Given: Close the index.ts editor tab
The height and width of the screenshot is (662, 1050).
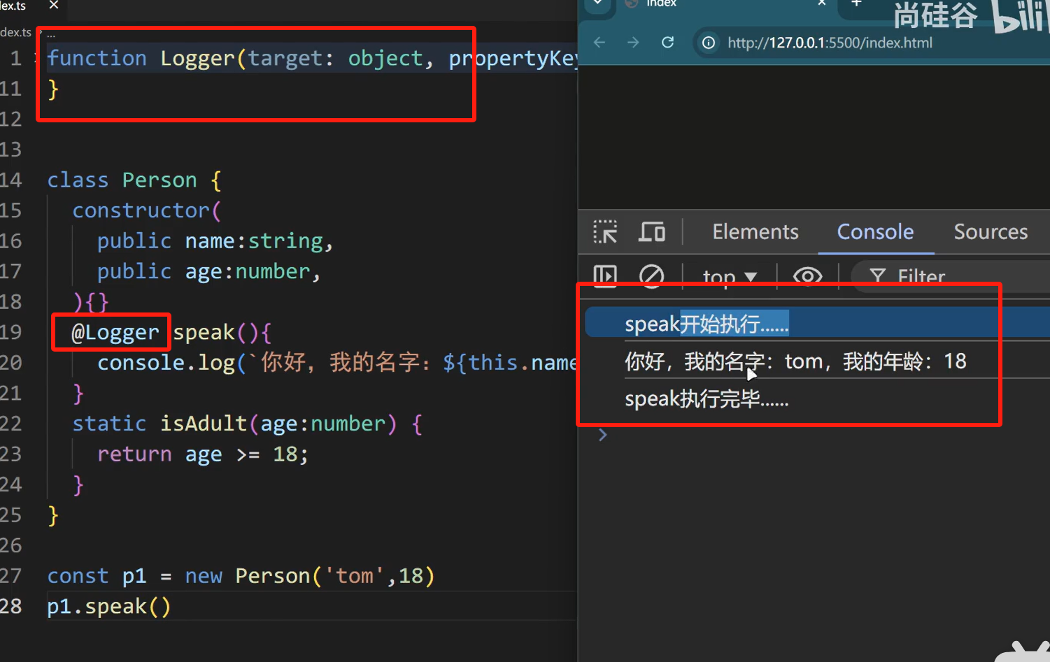Looking at the screenshot, I should click(54, 5).
